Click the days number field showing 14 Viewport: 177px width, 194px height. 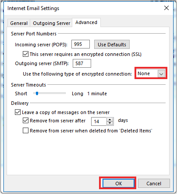tap(99, 121)
